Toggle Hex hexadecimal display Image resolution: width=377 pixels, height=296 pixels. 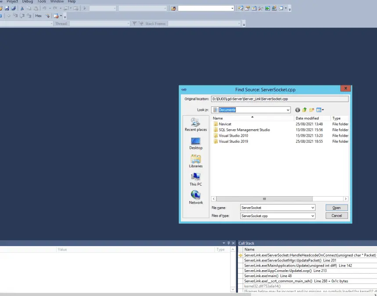click(x=39, y=16)
